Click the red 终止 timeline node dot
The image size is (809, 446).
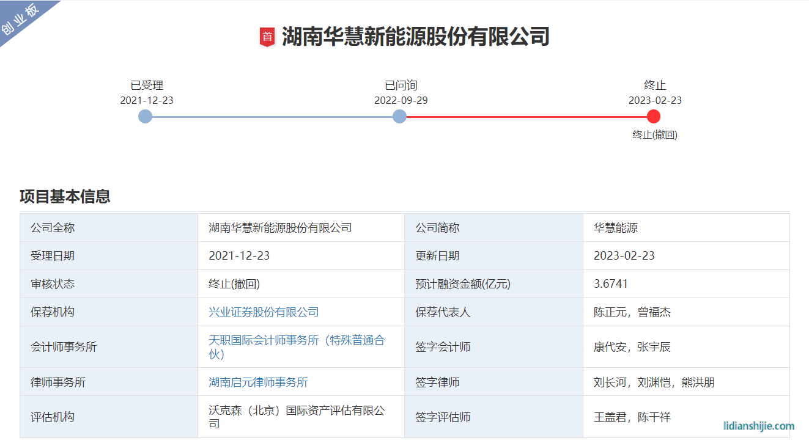click(x=654, y=116)
